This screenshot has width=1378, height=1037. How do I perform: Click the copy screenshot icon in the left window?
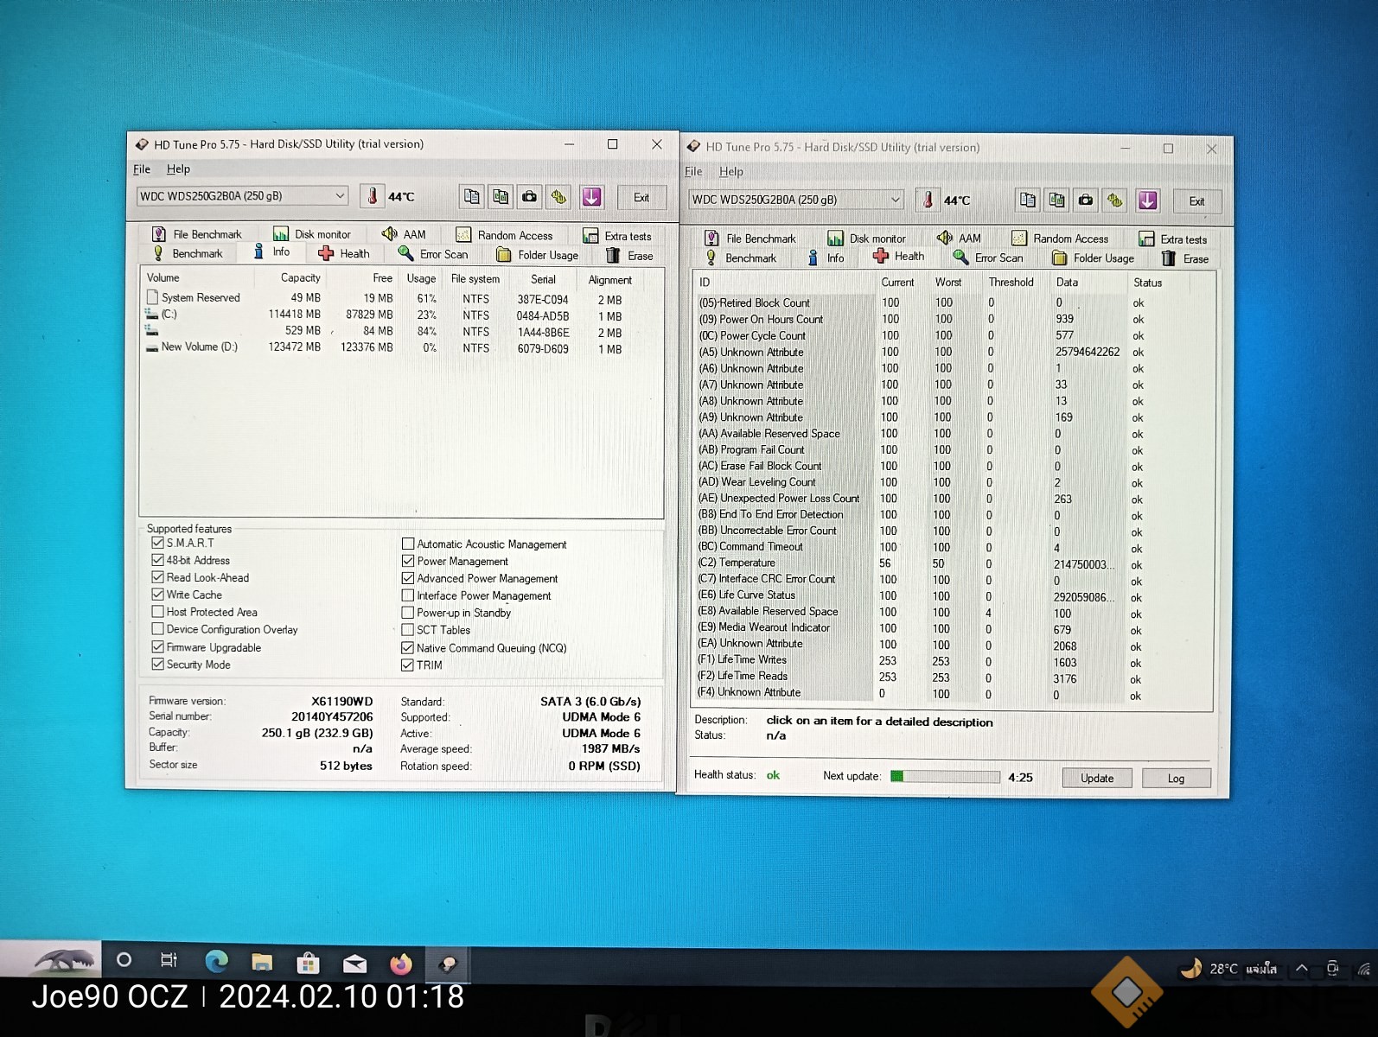[501, 196]
